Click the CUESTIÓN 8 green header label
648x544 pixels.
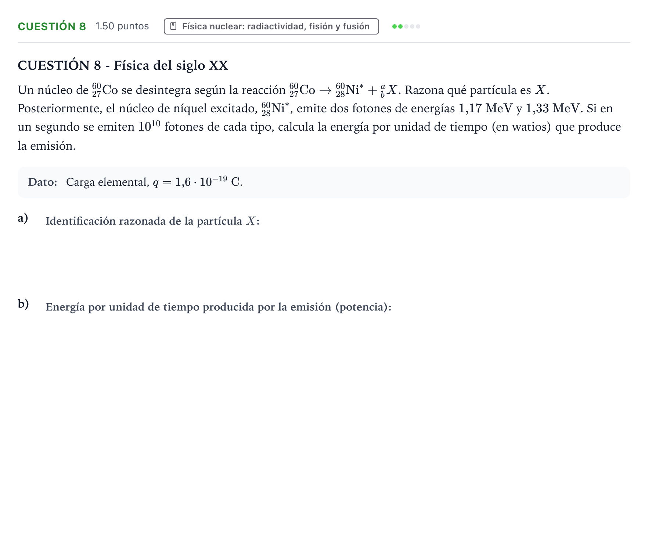click(52, 26)
